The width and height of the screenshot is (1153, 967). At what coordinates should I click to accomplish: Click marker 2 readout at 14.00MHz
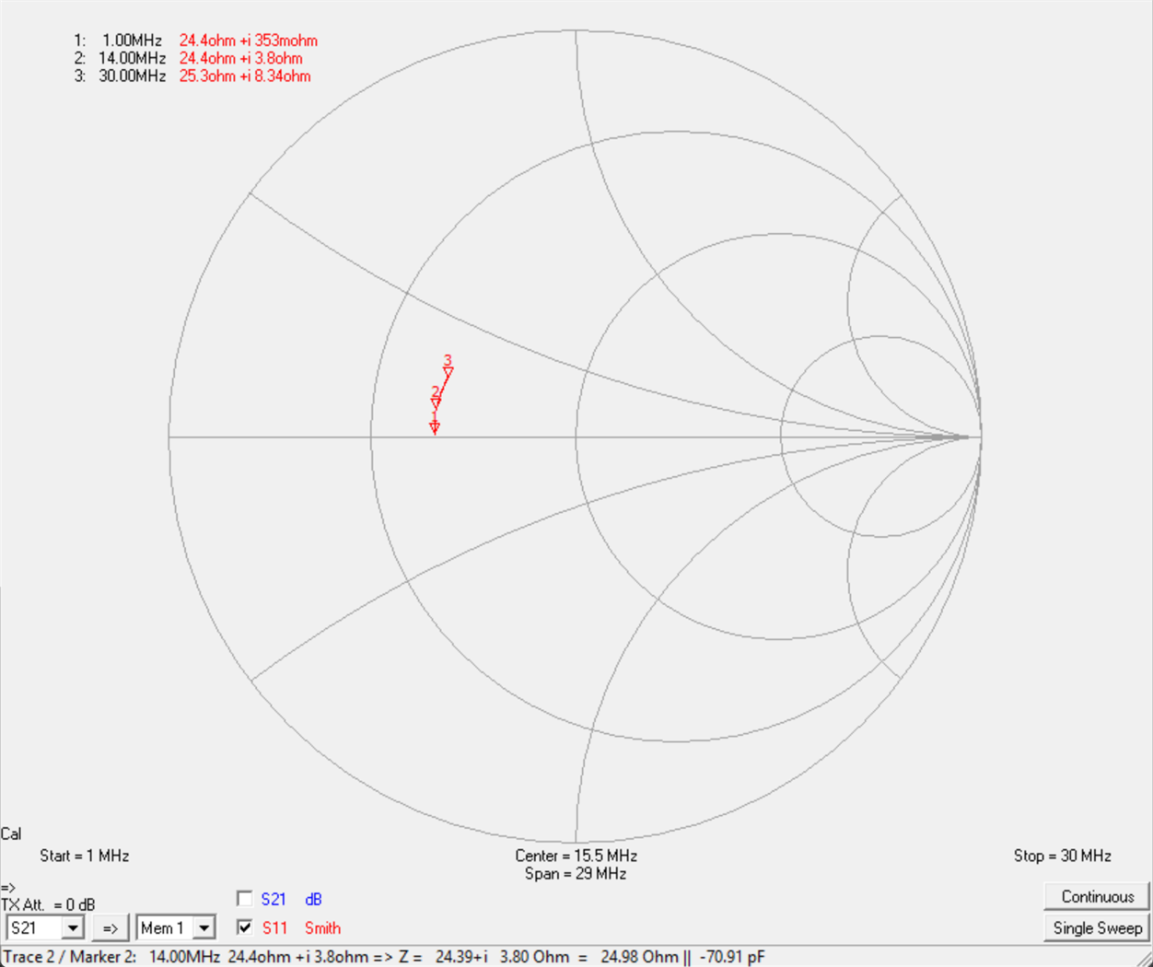coord(188,58)
